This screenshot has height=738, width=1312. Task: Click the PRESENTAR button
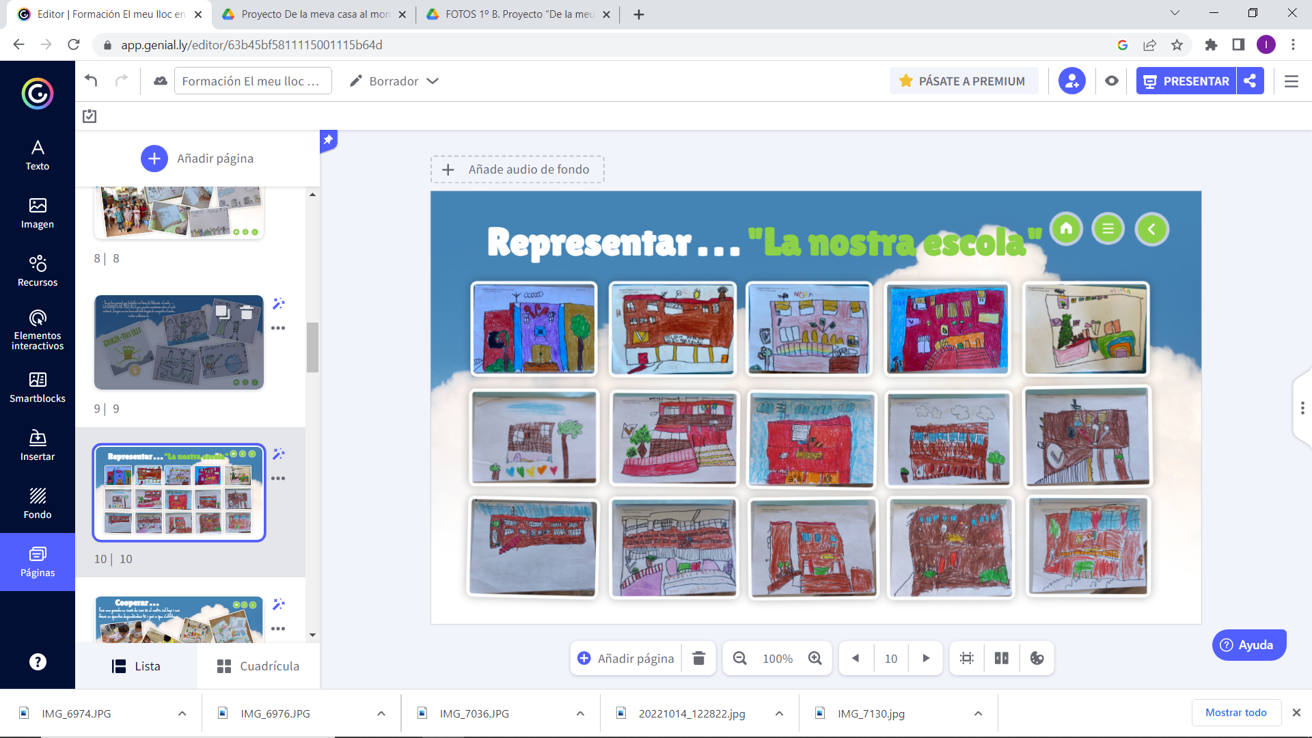coord(1186,81)
